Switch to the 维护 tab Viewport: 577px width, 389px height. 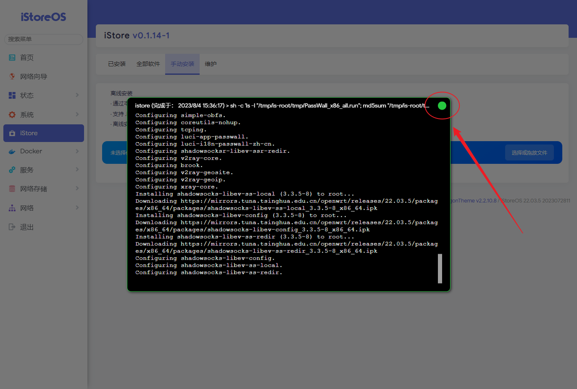click(211, 64)
